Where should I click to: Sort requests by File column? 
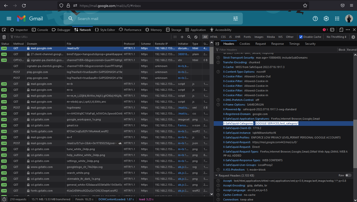pyautogui.click(x=94, y=44)
